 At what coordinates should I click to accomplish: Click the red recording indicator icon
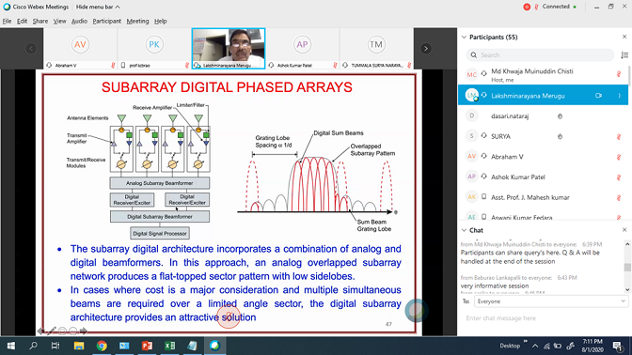[x=527, y=7]
